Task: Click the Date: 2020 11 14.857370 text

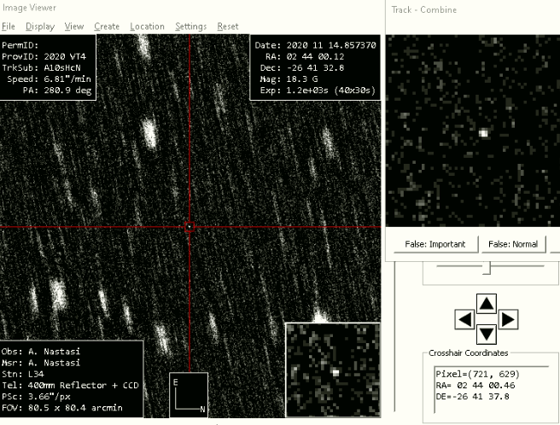Action: click(x=315, y=45)
